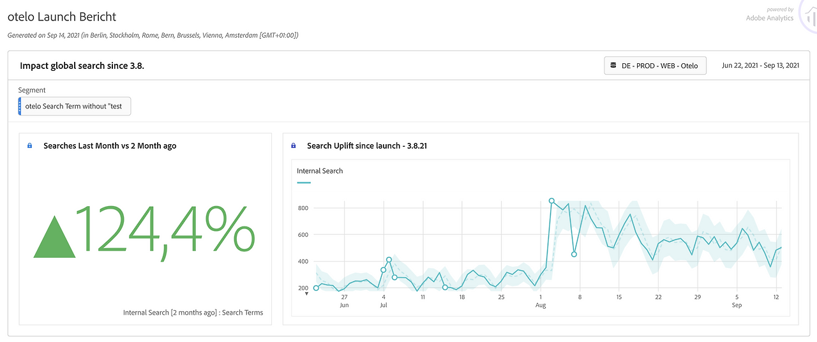Viewport: 817px width, 342px height.
Task: Open the DE - PROD - WEB - Otelo report suite selector
Action: [655, 66]
